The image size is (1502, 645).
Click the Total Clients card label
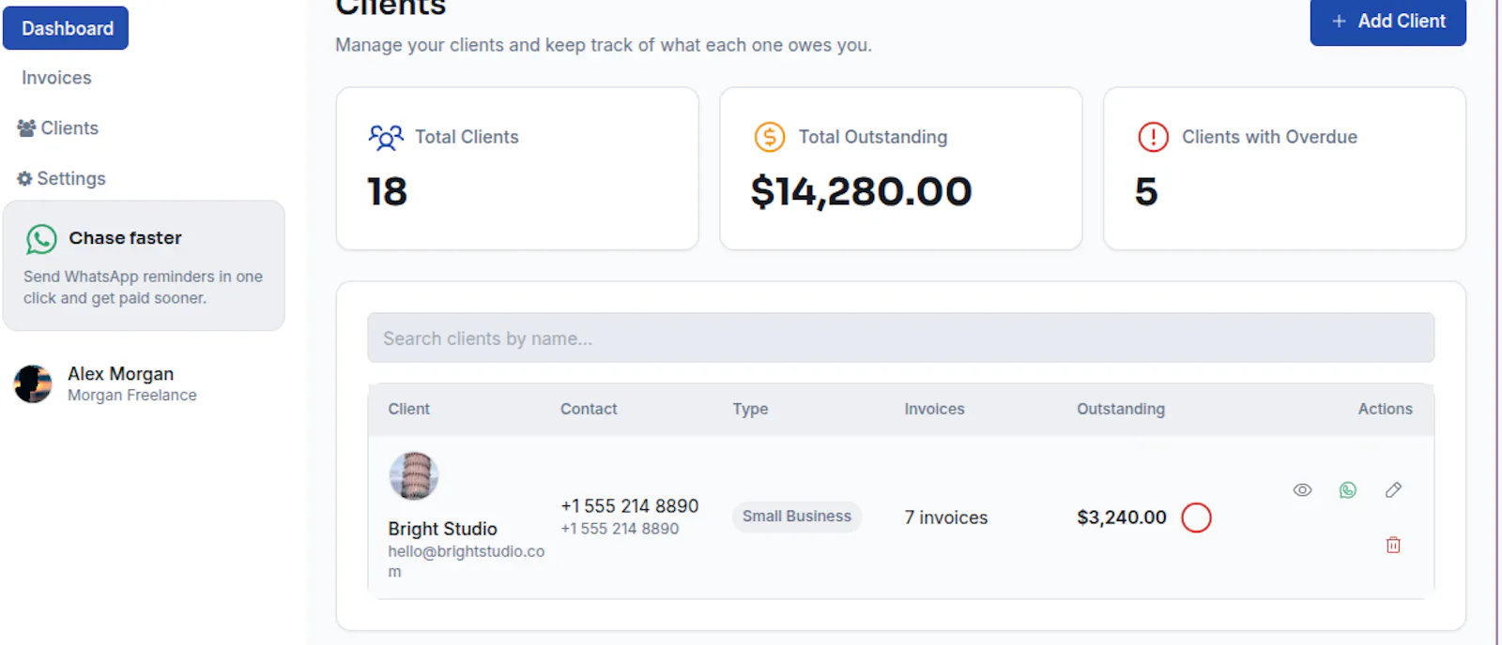click(467, 137)
